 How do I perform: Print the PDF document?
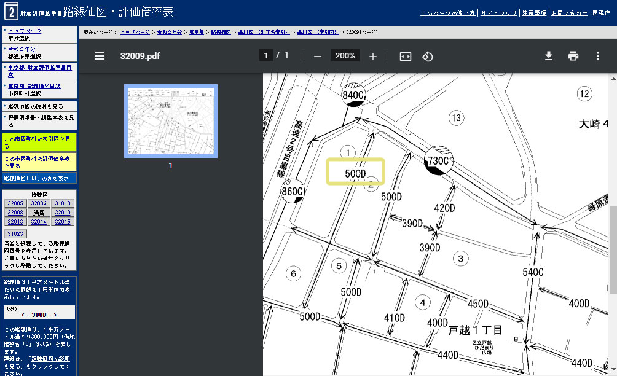[573, 56]
